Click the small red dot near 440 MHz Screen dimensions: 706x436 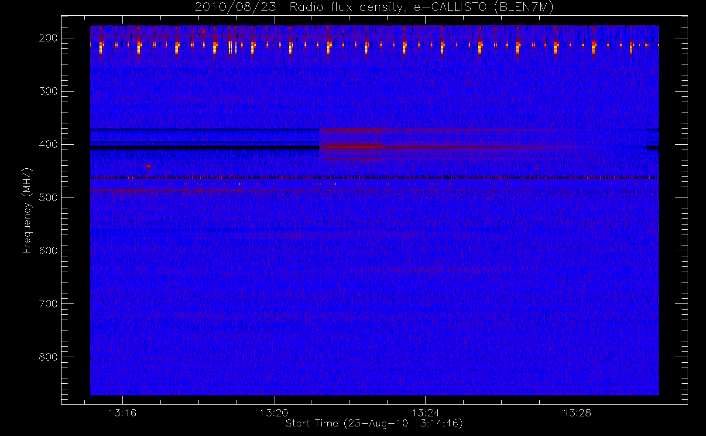[x=149, y=166]
